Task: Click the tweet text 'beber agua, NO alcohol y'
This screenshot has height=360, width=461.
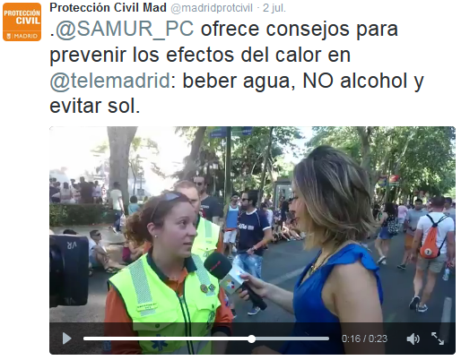Action: point(303,81)
